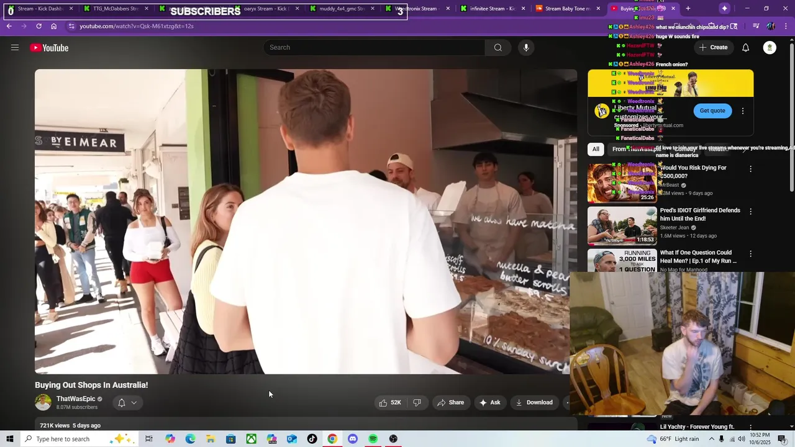Viewport: 795px width, 447px height.
Task: Open Lil Yachty Forever Young video title
Action: tap(697, 427)
